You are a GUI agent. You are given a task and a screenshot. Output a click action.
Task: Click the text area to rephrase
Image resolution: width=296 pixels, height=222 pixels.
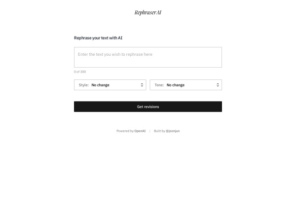tap(148, 57)
